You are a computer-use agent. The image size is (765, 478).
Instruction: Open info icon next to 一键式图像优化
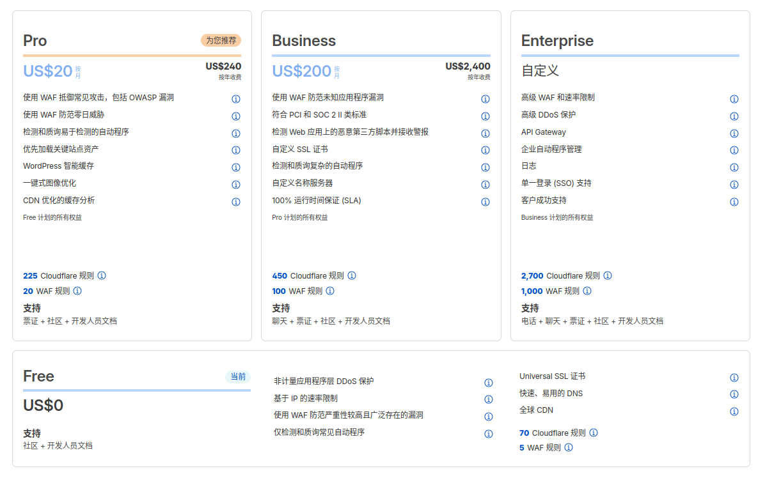point(235,184)
